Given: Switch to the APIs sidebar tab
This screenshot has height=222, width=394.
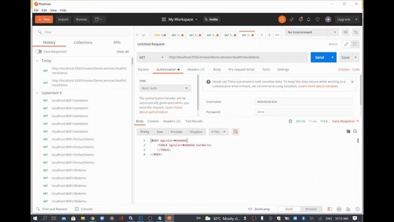Looking at the screenshot, I should coord(116,43).
